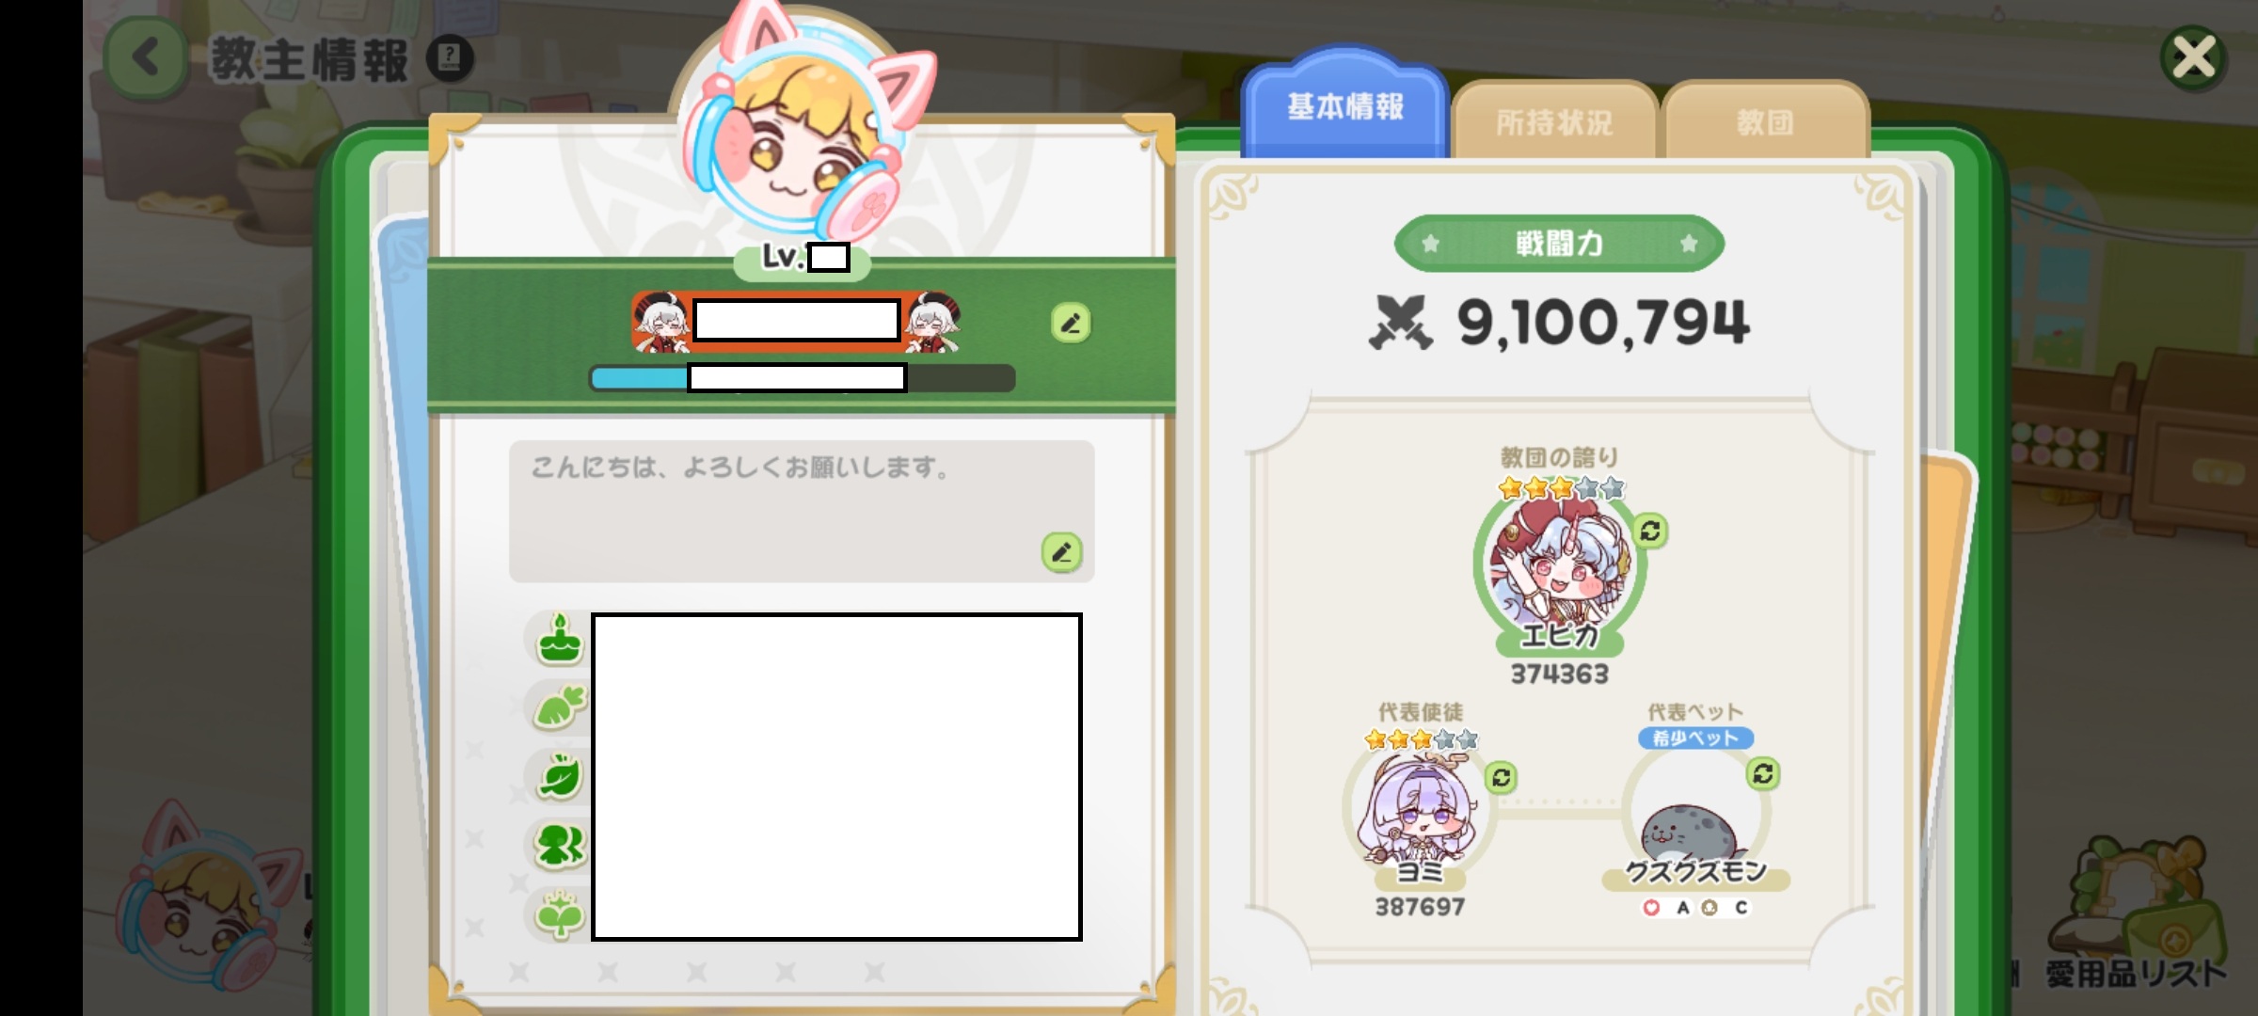Viewport: 2258px width, 1016px height.
Task: Switch to the 所持状況 tab
Action: 1554,121
